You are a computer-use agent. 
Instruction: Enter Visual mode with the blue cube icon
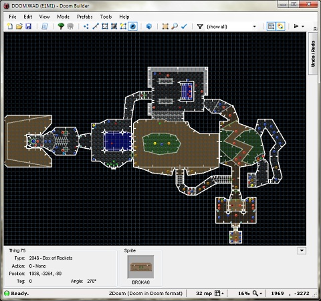coord(149,26)
